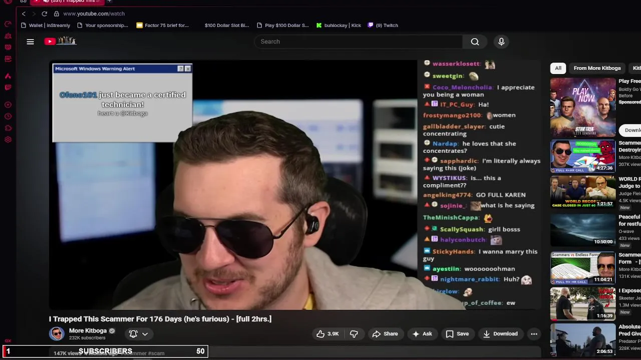641x360 pixels.
Task: Open more actions three-dot menu
Action: 534,334
